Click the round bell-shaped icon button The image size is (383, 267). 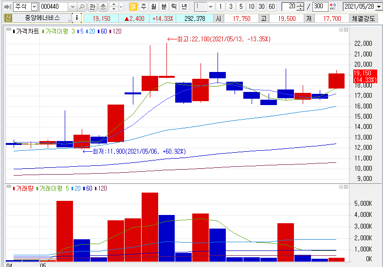103,7
